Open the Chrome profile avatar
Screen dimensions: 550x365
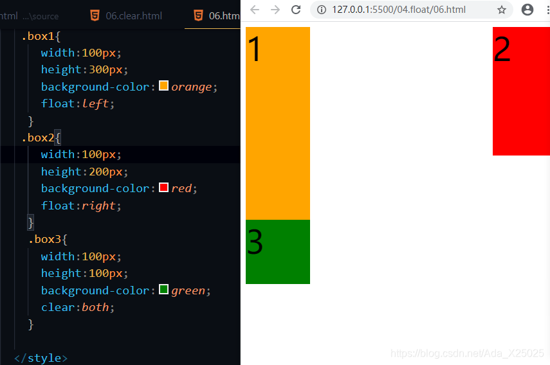click(527, 10)
